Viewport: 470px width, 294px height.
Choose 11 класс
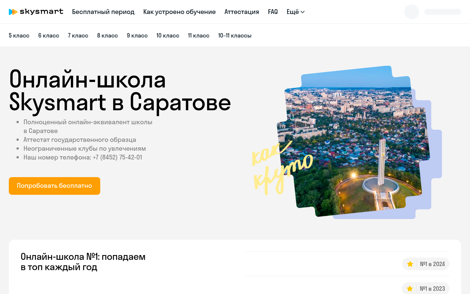point(199,35)
